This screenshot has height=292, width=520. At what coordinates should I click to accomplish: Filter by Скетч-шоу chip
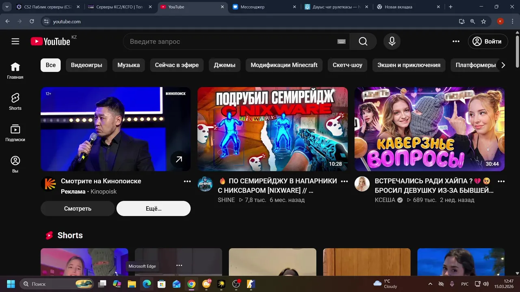(347, 65)
